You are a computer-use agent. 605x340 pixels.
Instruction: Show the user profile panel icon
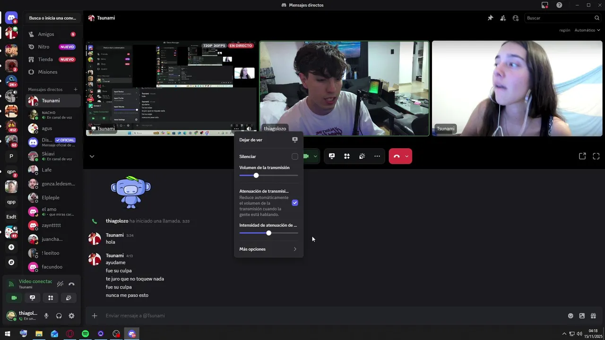coord(516,18)
